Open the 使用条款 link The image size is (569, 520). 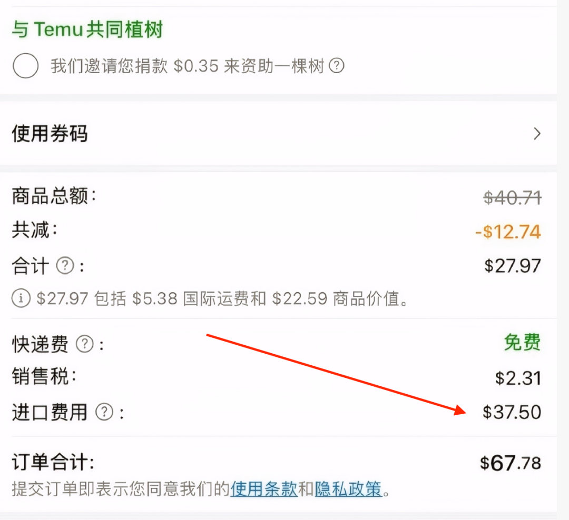coord(264,488)
